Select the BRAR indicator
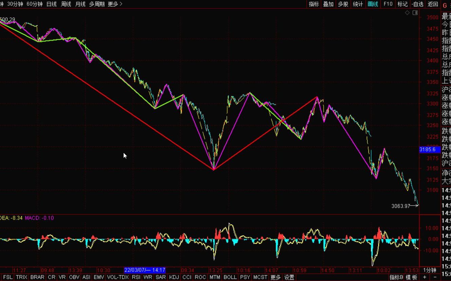 coord(37,277)
